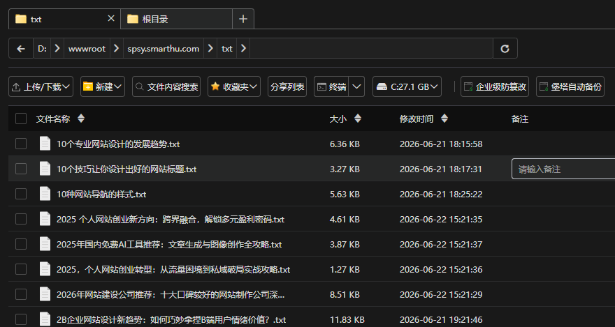The width and height of the screenshot is (615, 327).
Task: Switch to the 根目录 tab
Action: pos(176,19)
